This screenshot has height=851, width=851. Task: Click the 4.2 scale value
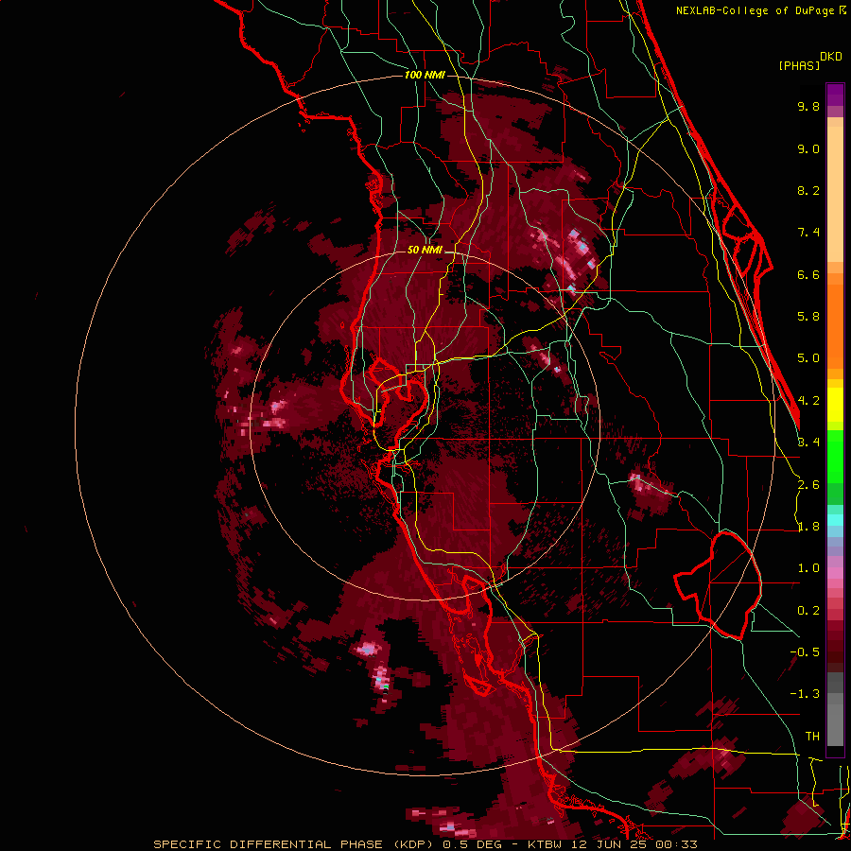[x=808, y=401]
